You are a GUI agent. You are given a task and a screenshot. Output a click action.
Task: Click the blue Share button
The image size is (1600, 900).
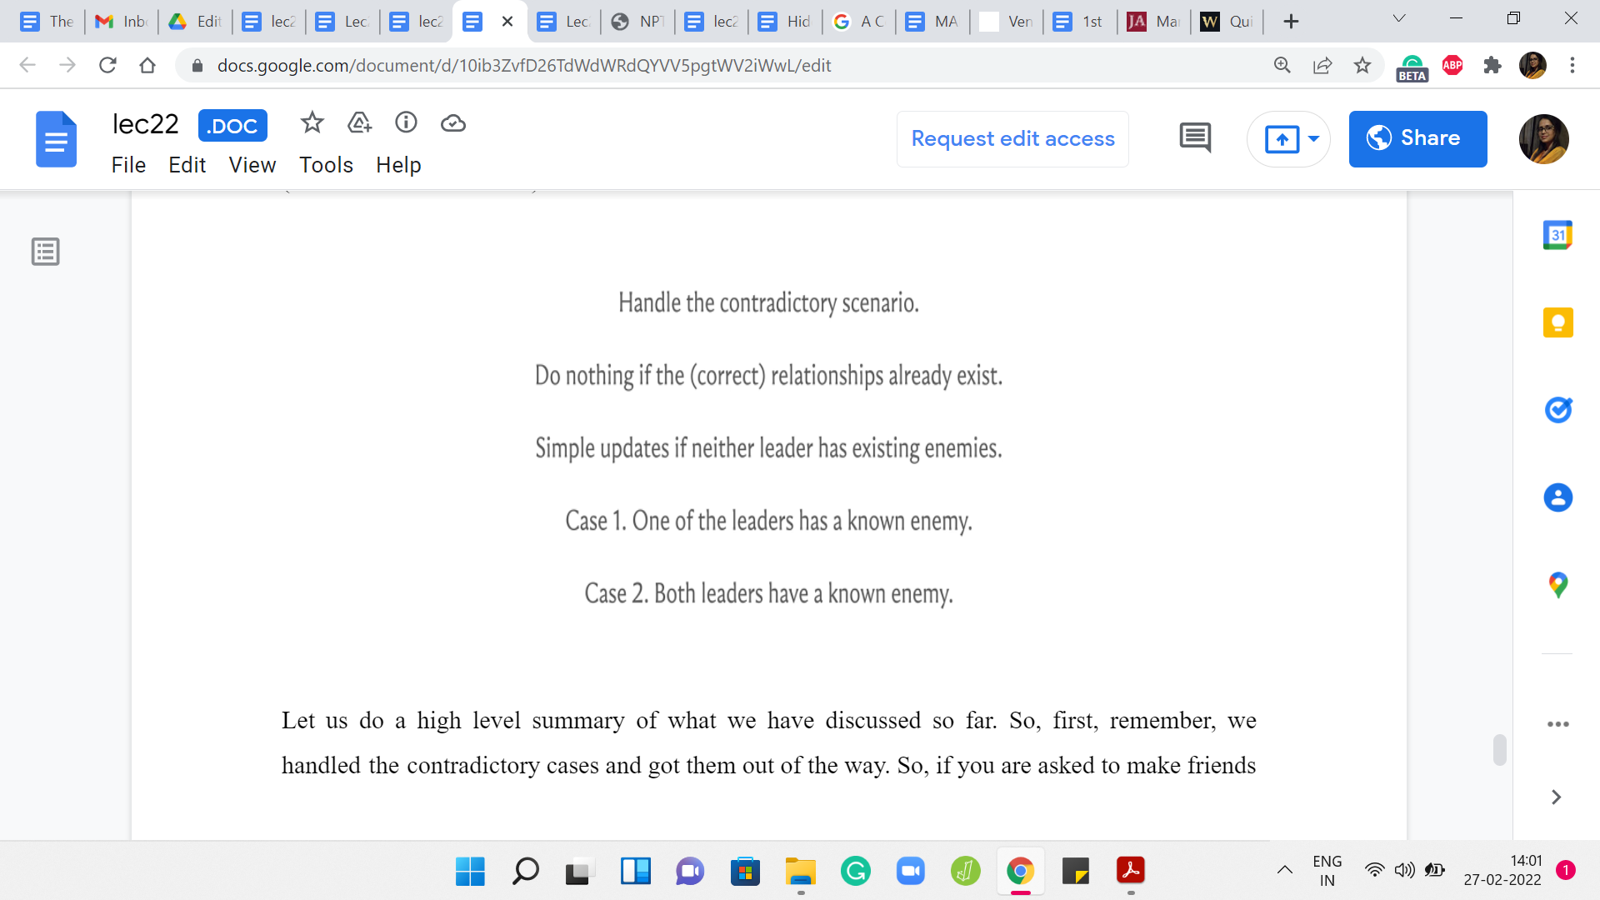[x=1417, y=138]
